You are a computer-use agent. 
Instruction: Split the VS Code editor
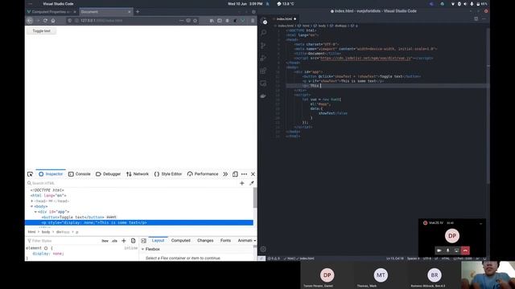pyautogui.click(x=476, y=19)
